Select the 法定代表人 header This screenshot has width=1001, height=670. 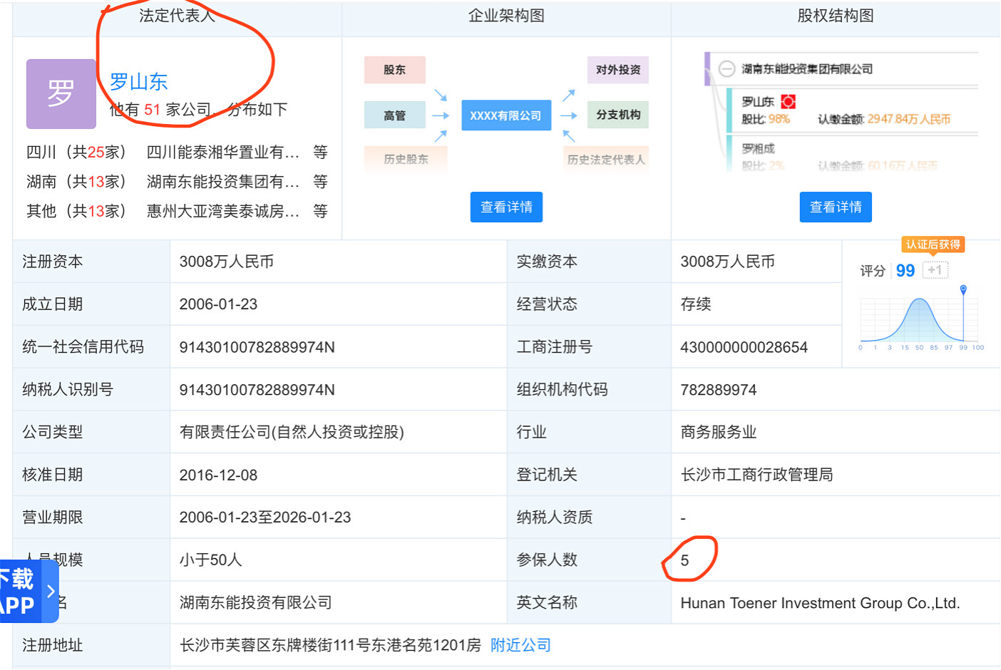click(177, 16)
